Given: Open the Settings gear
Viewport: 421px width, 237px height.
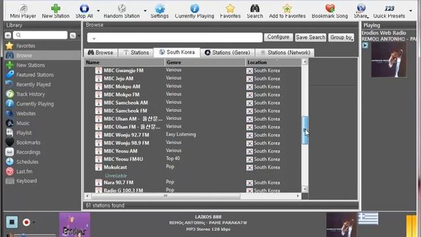Looking at the screenshot, I should click(x=159, y=11).
